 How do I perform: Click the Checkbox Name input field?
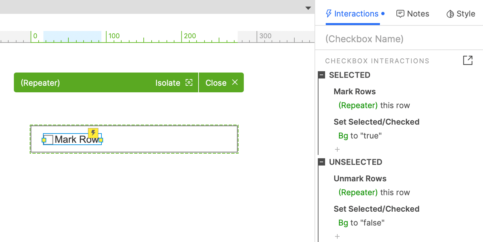[x=399, y=39]
